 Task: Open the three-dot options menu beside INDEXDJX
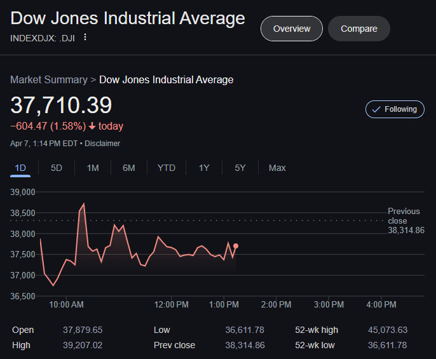(85, 37)
